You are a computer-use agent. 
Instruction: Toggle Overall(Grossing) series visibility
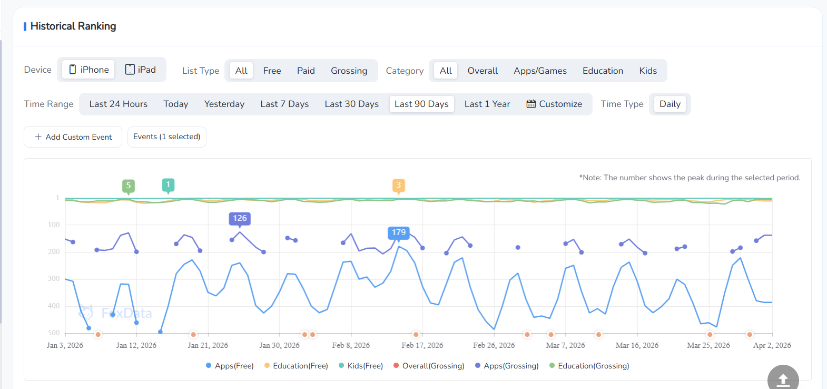point(429,366)
